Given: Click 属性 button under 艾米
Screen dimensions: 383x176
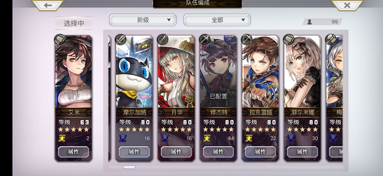Looking at the screenshot, I should pos(73,152).
